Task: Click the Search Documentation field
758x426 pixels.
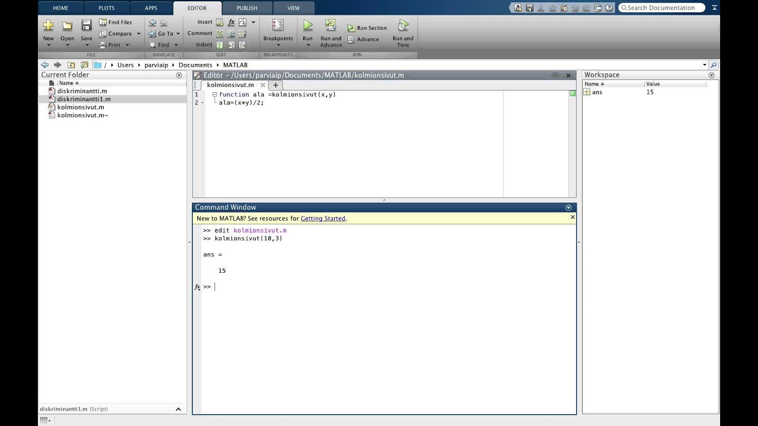Action: point(662,8)
